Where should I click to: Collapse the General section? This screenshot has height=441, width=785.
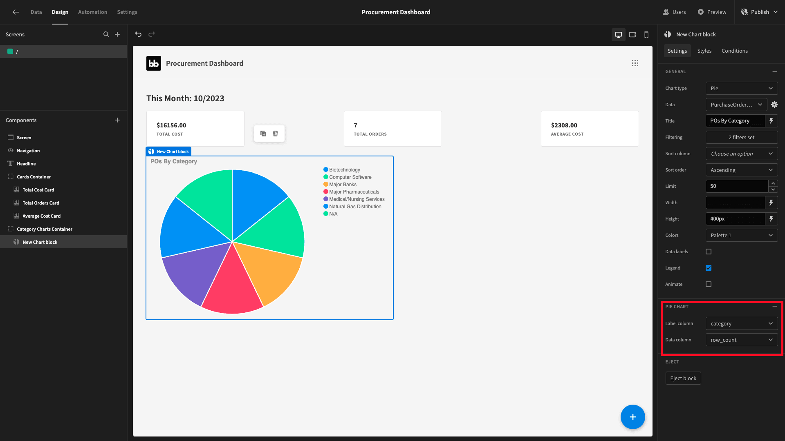775,71
